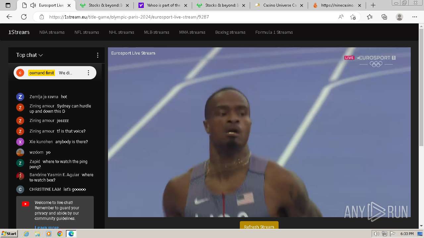Open Read aloud in address bar

(x=341, y=17)
